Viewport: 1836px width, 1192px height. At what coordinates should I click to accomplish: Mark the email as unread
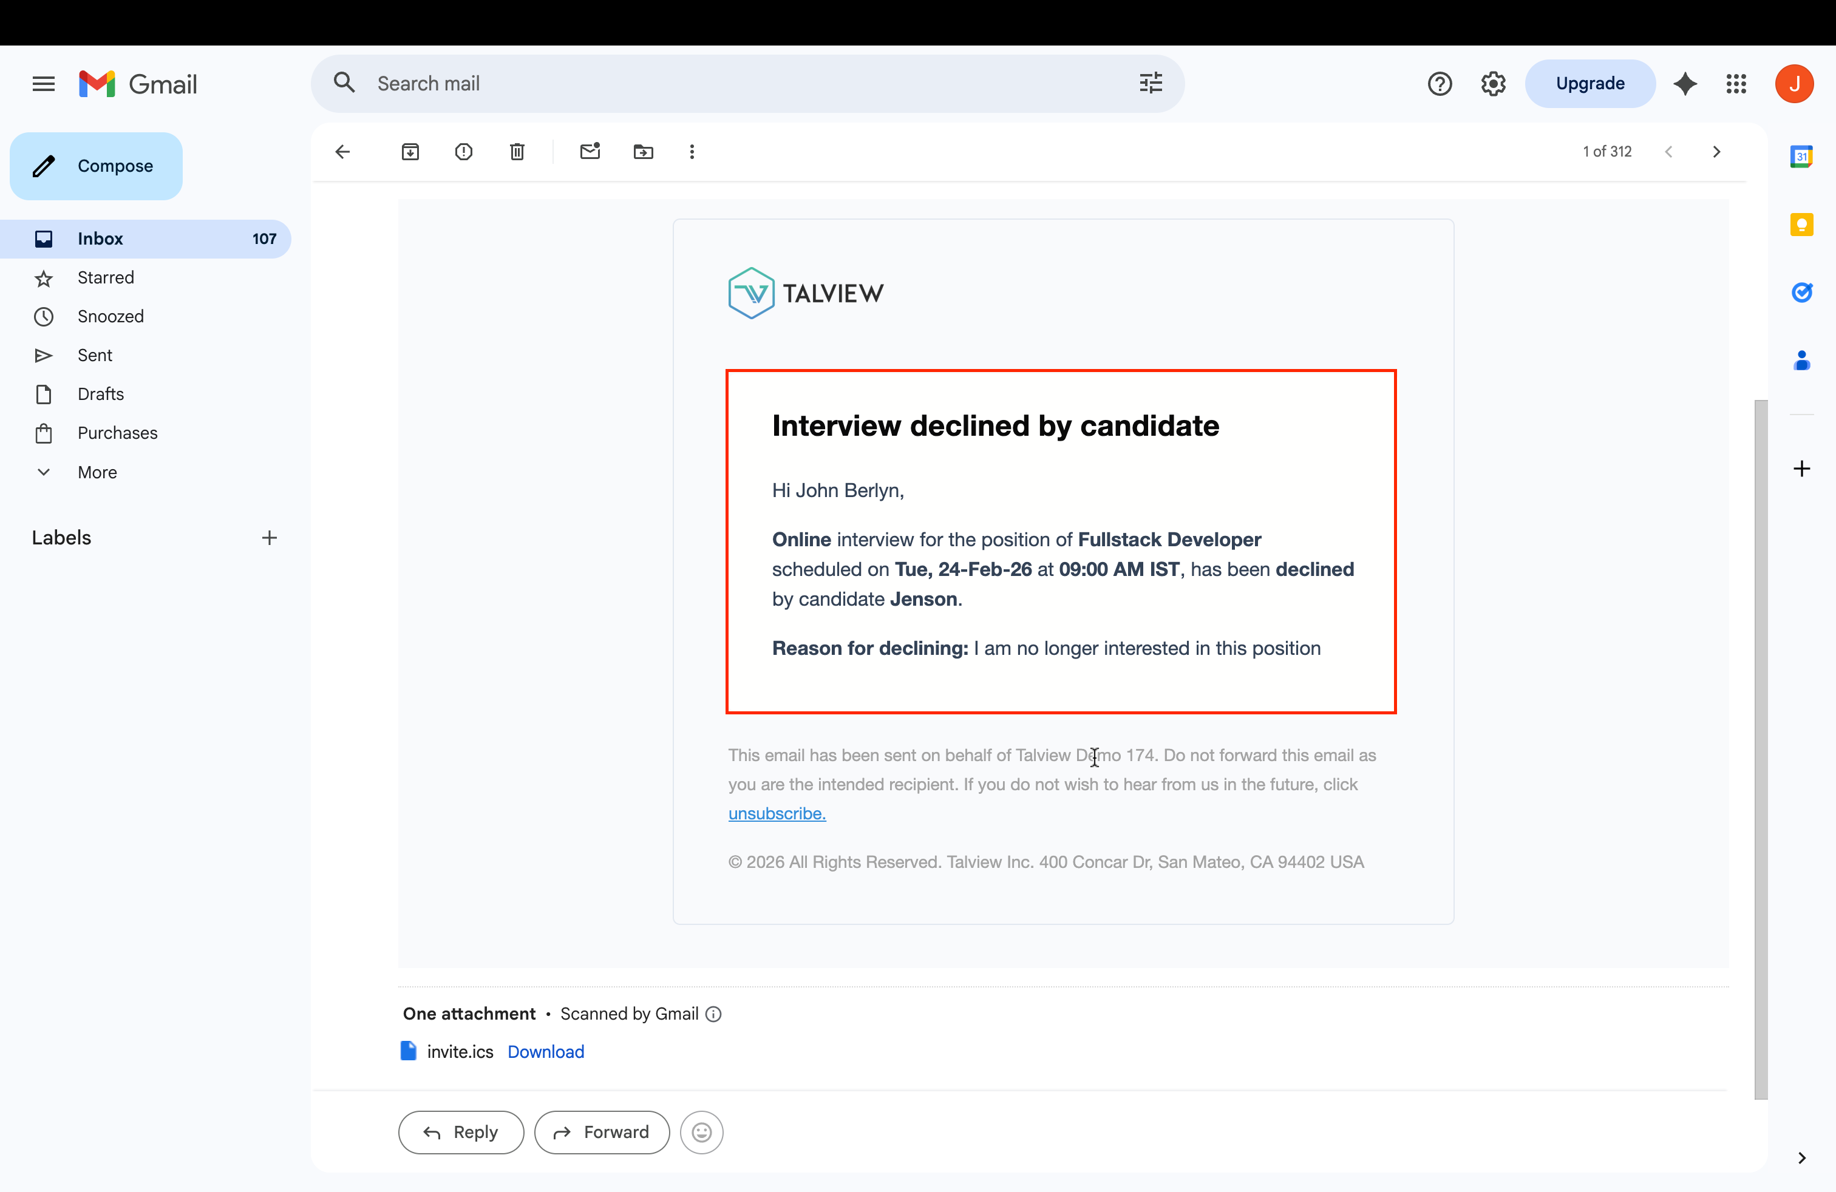(590, 152)
